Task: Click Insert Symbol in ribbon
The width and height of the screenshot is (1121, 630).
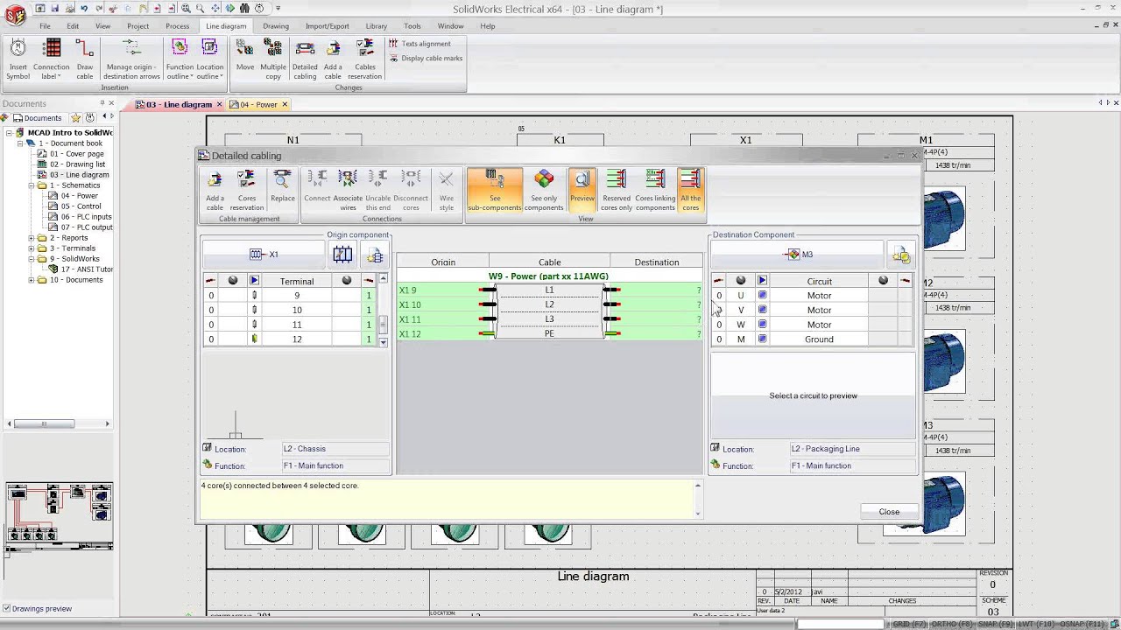Action: pos(18,59)
